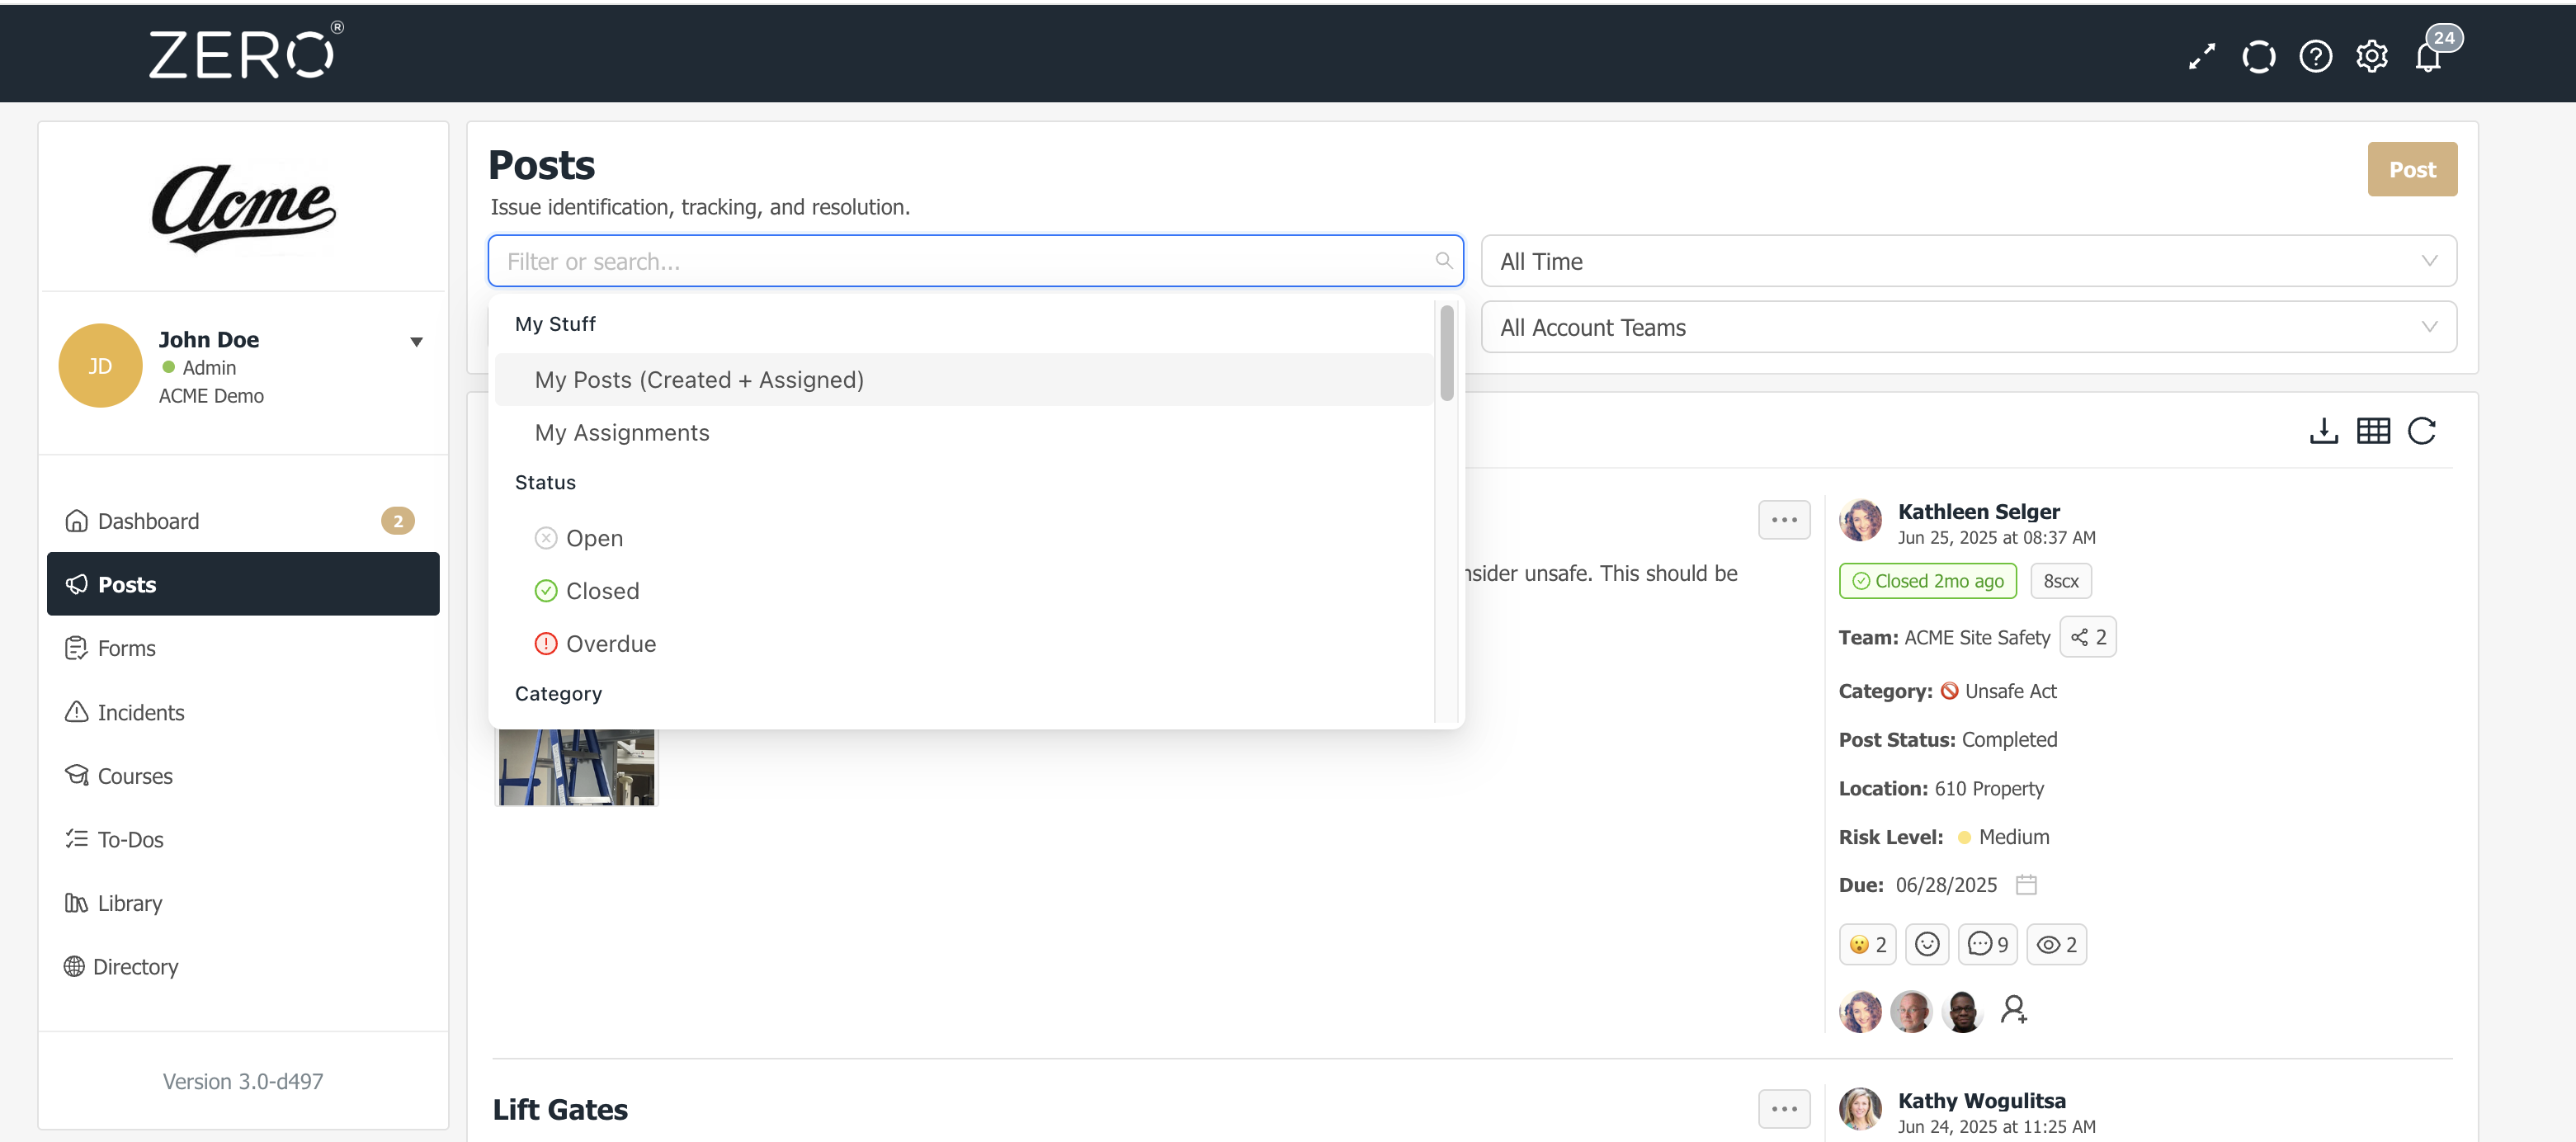Select the Overdue status filter
The image size is (2576, 1142).
click(x=610, y=644)
